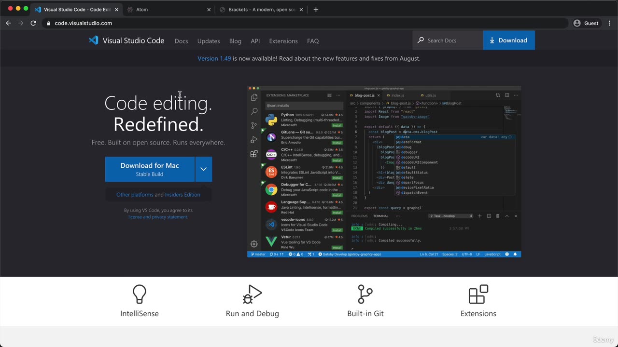Screen dimensions: 618x347
Task: Click the Built-in Git label
Action: (x=365, y=314)
